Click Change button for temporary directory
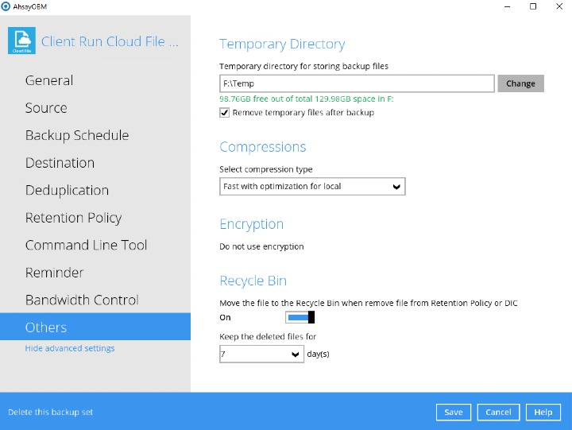 tap(520, 83)
